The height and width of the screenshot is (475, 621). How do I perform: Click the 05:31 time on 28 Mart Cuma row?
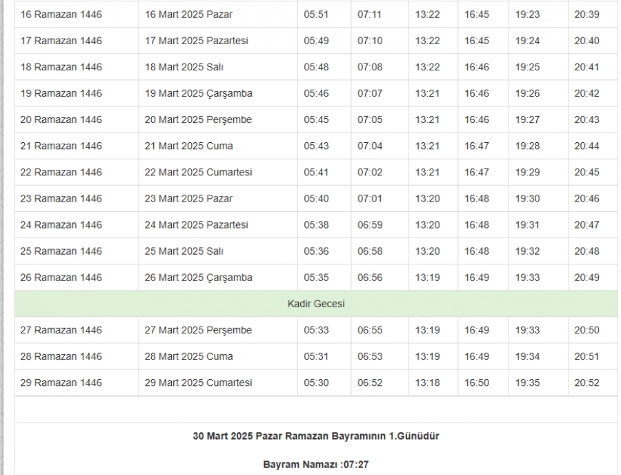(316, 356)
